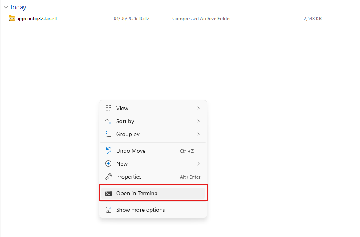Expand the New submenu arrow
The width and height of the screenshot is (360, 237).
[198, 164]
